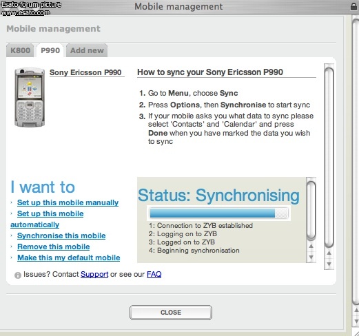Image resolution: width=359 pixels, height=336 pixels.
Task: Click the info icon beside Issues?
Action: coord(18,275)
